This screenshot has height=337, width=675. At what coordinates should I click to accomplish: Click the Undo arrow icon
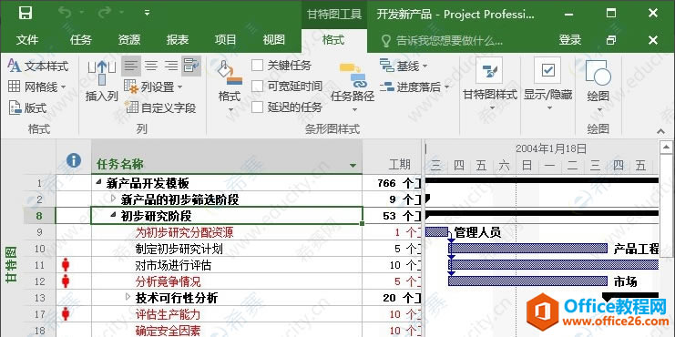(x=65, y=14)
